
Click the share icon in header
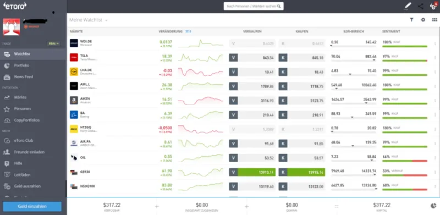tap(420, 6)
